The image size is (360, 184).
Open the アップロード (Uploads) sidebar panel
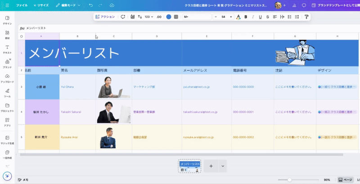click(x=7, y=78)
